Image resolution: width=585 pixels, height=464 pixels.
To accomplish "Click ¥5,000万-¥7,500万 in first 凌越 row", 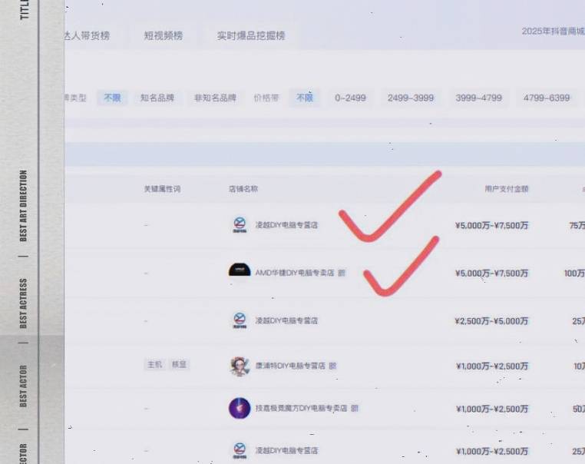I will pos(492,225).
